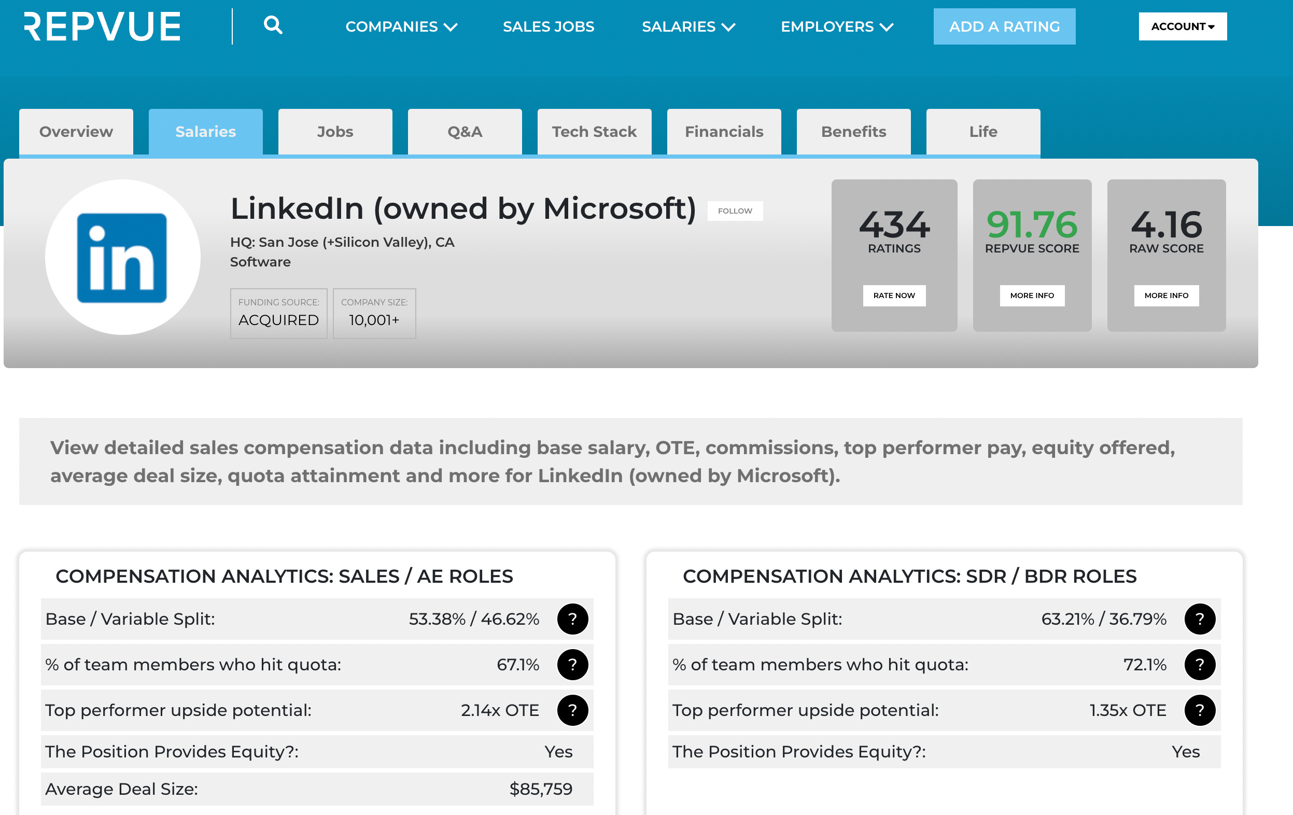Click More Info under Raw Score
This screenshot has width=1293, height=815.
click(1166, 296)
